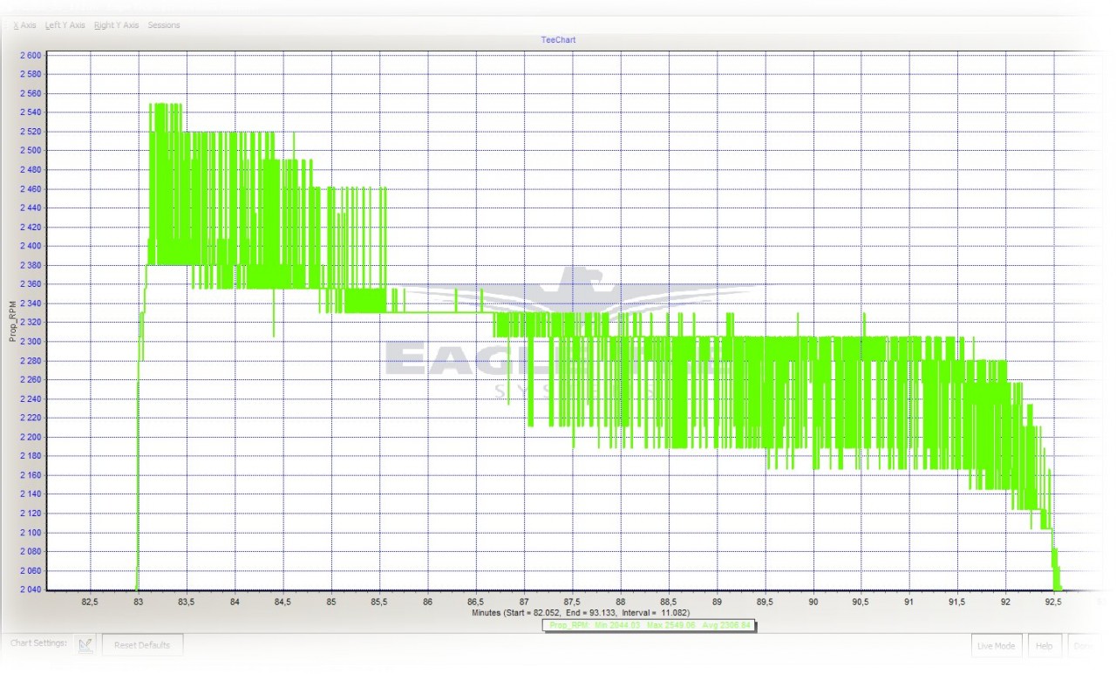Screen dimensions: 1116x674
Task: Click the 90,5 tick label on X axis
Action: click(x=861, y=602)
